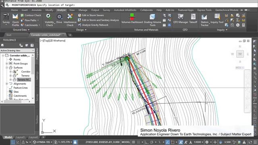The height and width of the screenshot is (145, 258).
Task: Open the 1:973.779 viewport scale dropdown
Action: (x=63, y=142)
